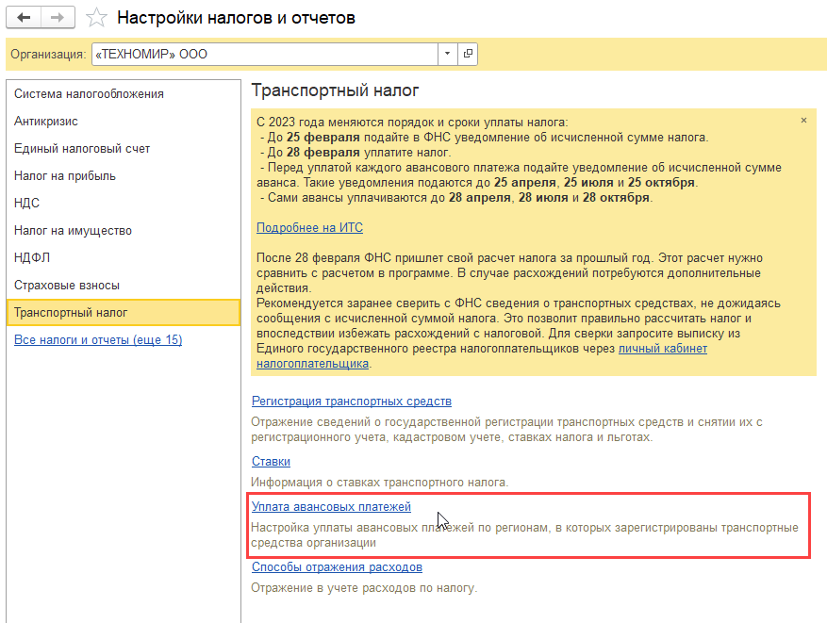Open Подробнее на ИТС link
827x623 pixels.
tap(309, 228)
